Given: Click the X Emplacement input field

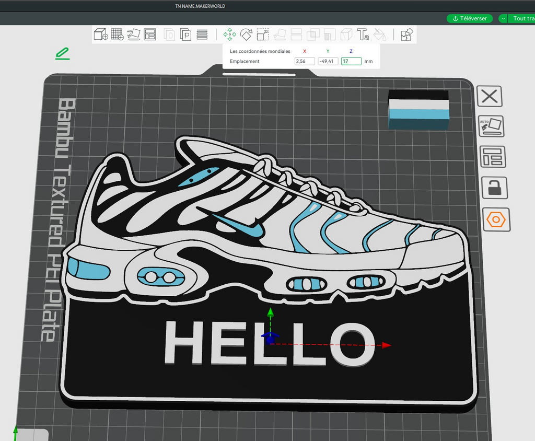Looking at the screenshot, I should (305, 61).
